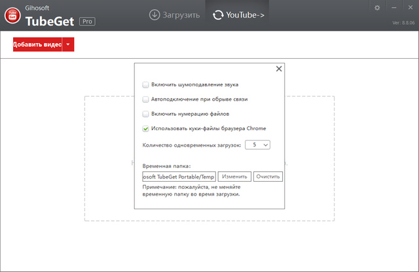Click the download arrow icon beside Загрузить
419x272 pixels.
pos(155,14)
